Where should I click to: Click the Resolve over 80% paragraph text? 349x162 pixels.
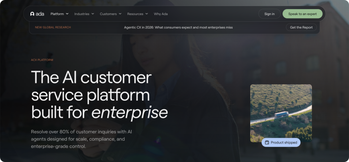point(81,139)
